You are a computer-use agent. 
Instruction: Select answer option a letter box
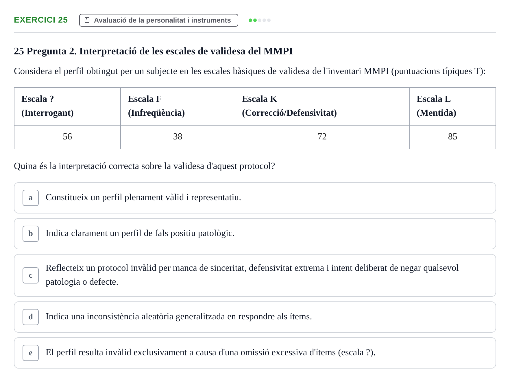31,198
